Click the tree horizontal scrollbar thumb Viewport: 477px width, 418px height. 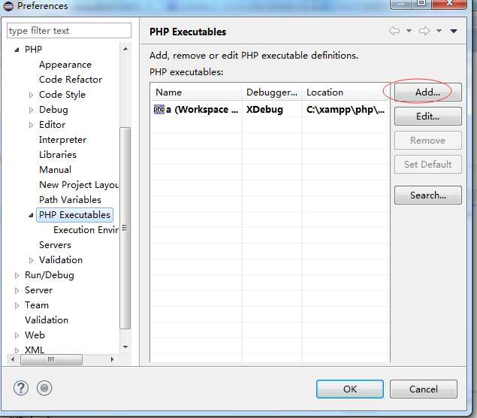[51, 360]
